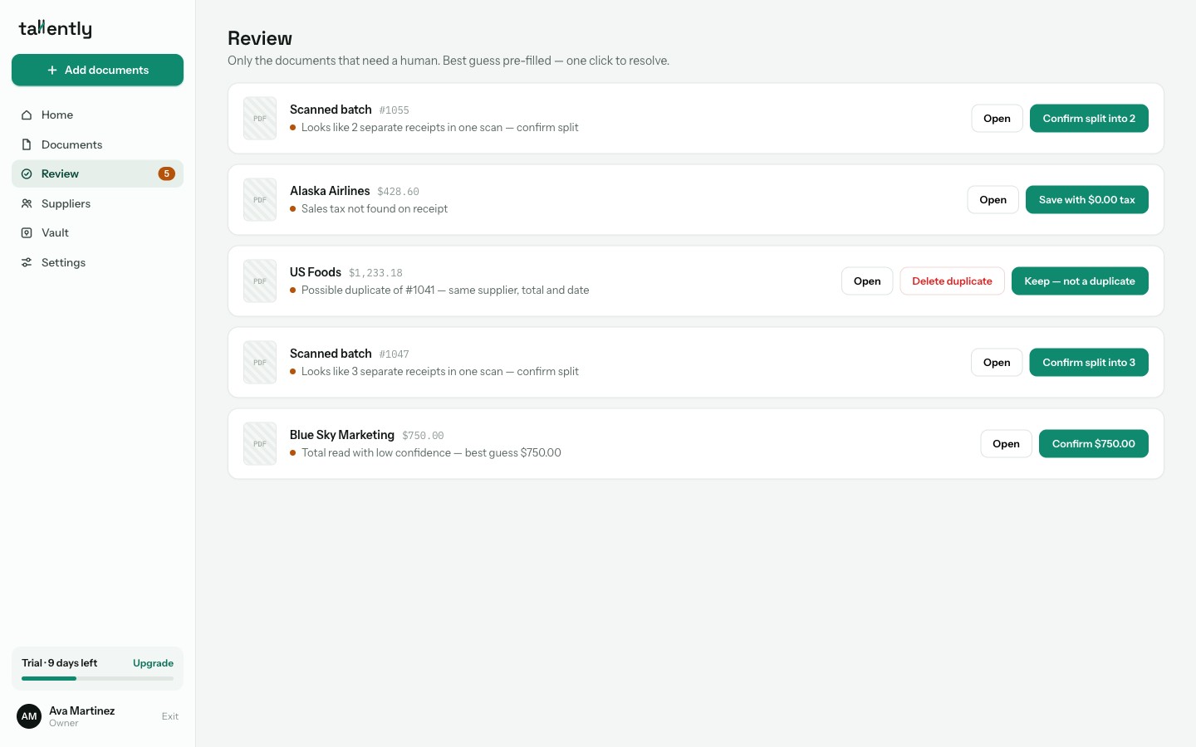Click the "Looks like 3 separate receipts" note
Image resolution: width=1196 pixels, height=747 pixels.
pos(440,372)
